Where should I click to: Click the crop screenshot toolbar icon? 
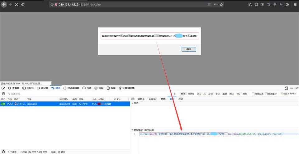[269, 4]
